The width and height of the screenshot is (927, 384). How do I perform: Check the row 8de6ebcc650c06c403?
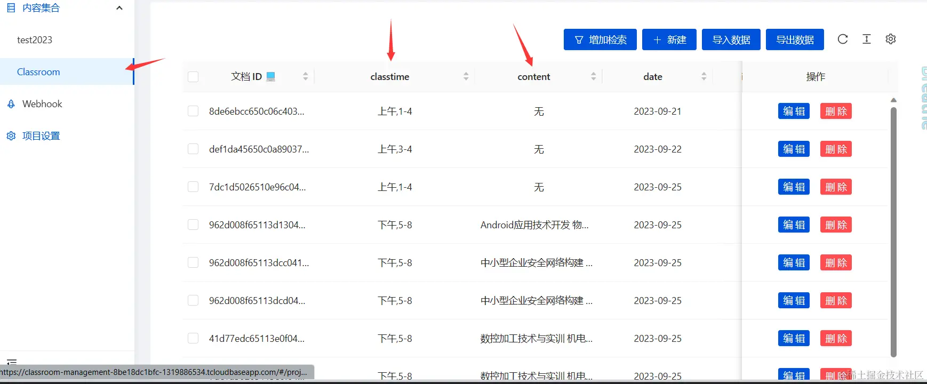(x=193, y=111)
